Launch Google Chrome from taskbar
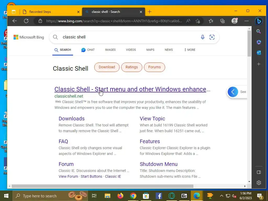Viewport: 268px width, 201px height. pyautogui.click(x=133, y=196)
